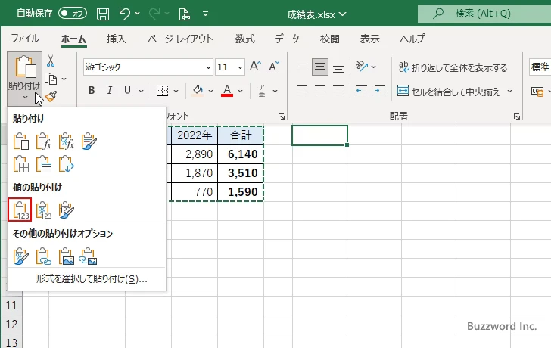Switch to the 挿入 tab

click(x=116, y=39)
